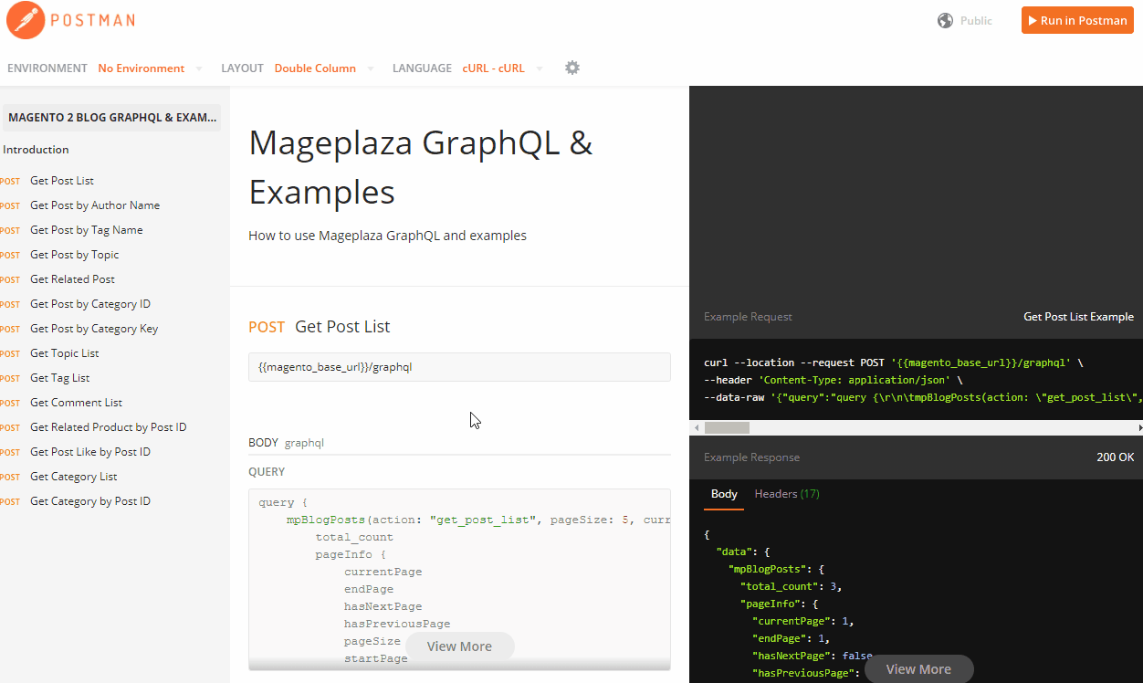Click the Public globe icon
Screen dimensions: 1143x683
coord(946,20)
